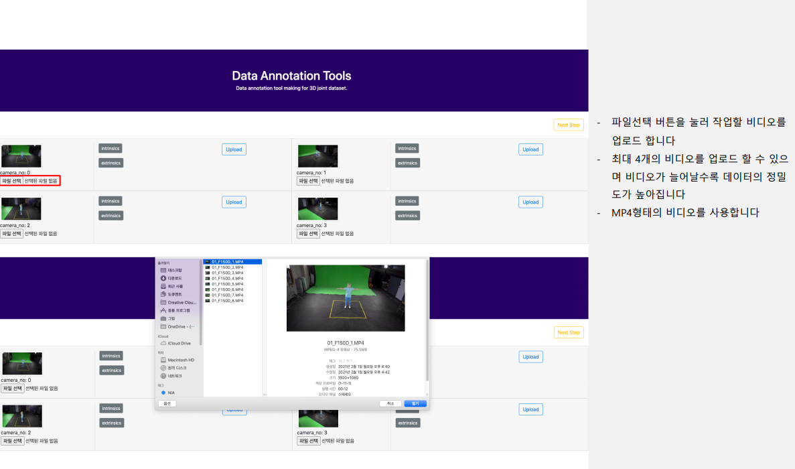
Task: Click the camera_no: 2 thumbnail on the top page
Action: 21,209
